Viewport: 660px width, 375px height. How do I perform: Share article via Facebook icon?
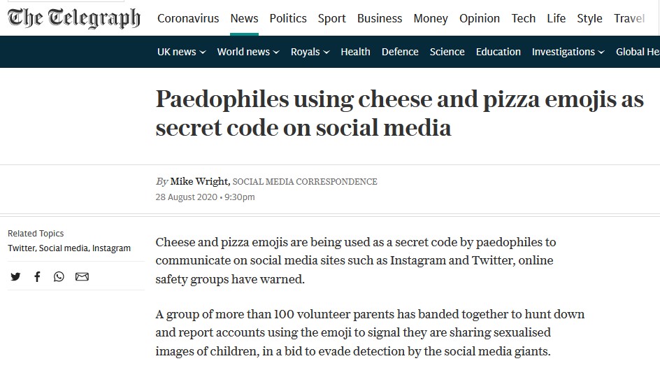(37, 276)
